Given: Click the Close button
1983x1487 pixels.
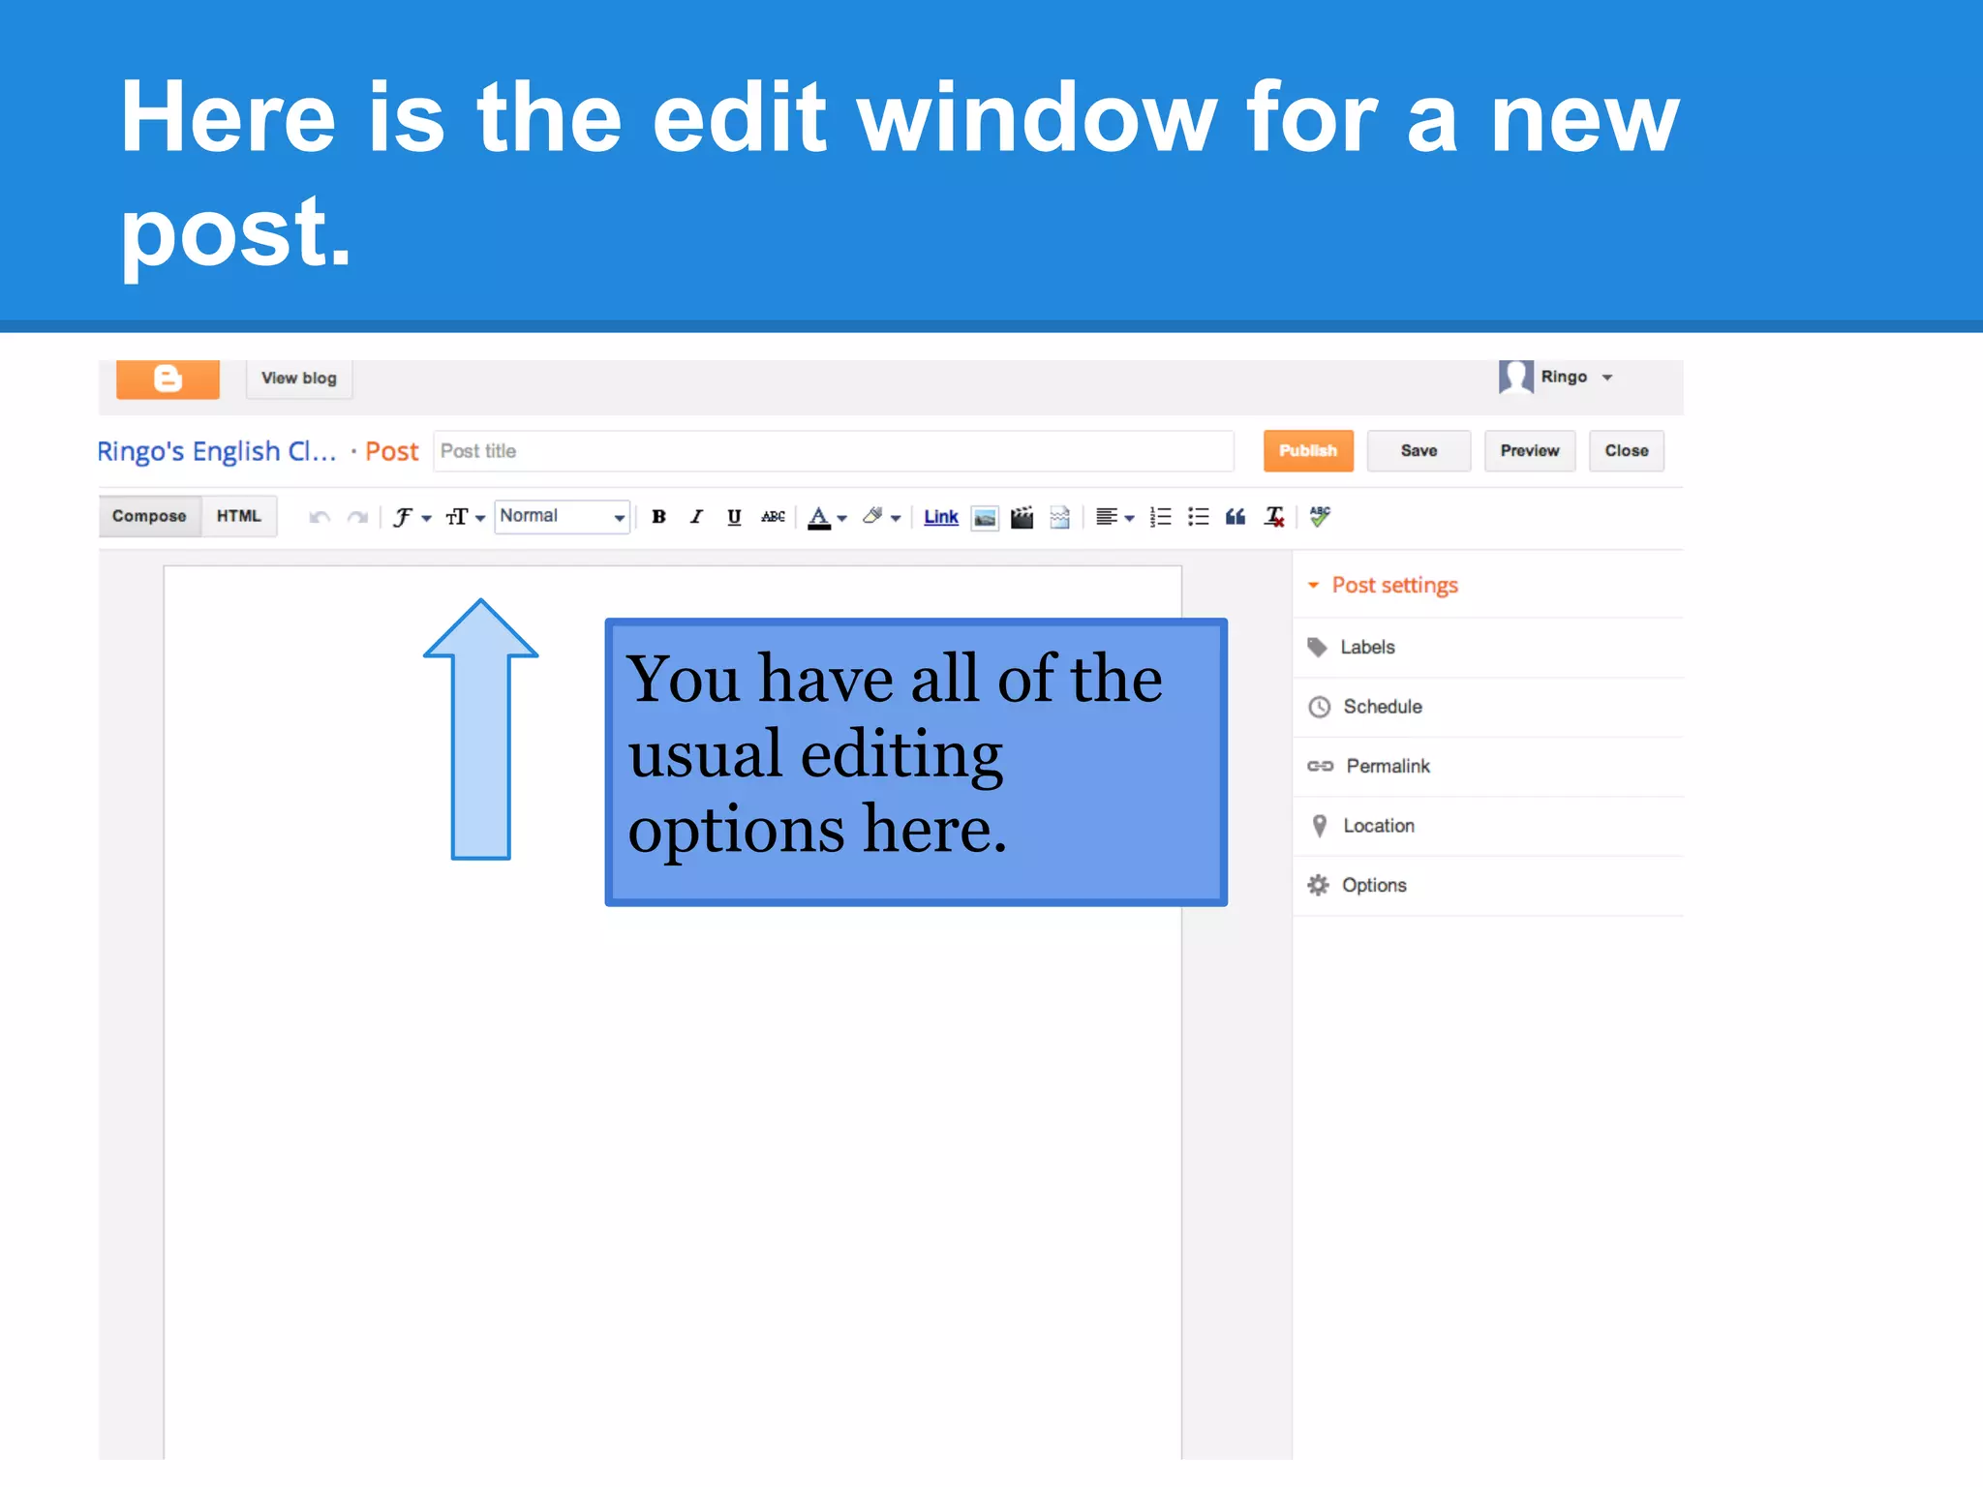Looking at the screenshot, I should tap(1627, 451).
